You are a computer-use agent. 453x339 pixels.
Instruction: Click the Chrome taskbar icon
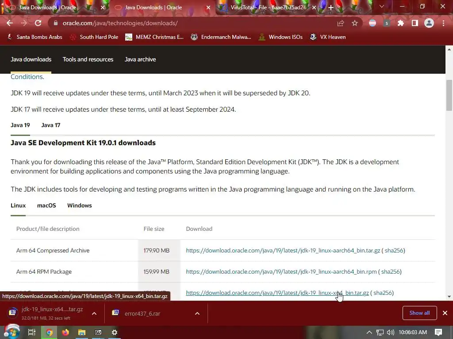point(50,332)
